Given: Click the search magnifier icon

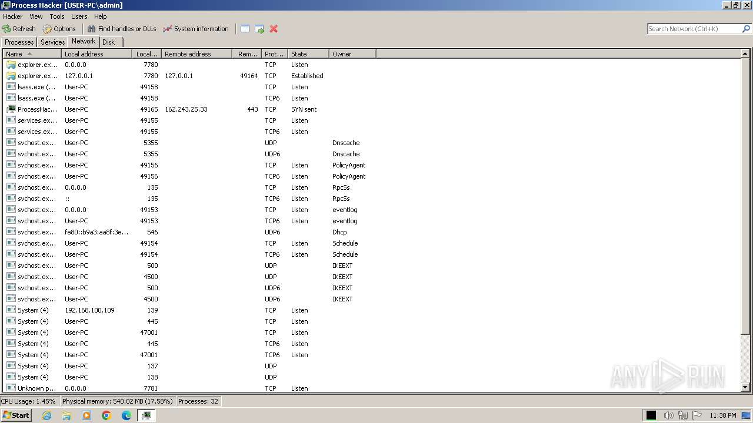Looking at the screenshot, I should pos(747,29).
